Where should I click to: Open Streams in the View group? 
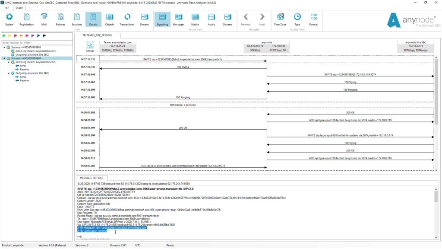point(144,19)
